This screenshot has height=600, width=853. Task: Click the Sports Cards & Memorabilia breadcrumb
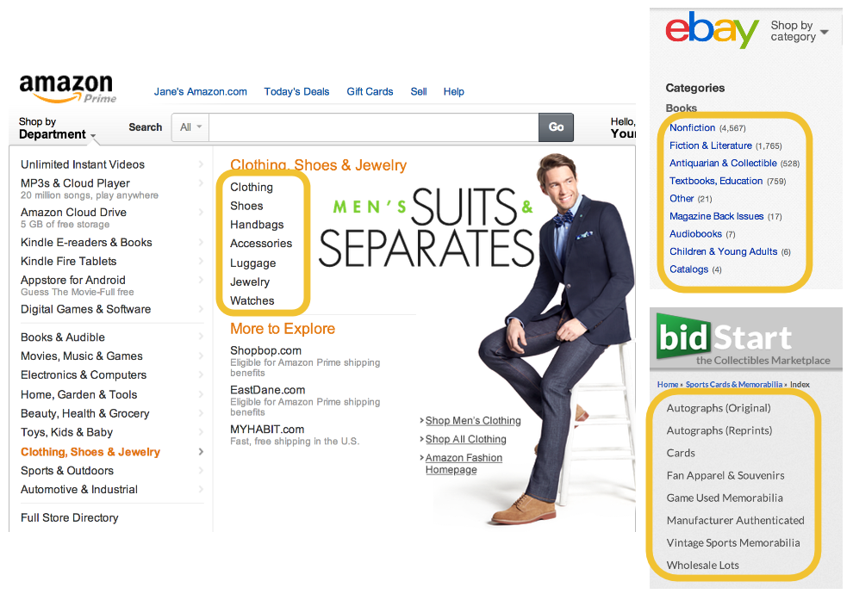tap(734, 385)
